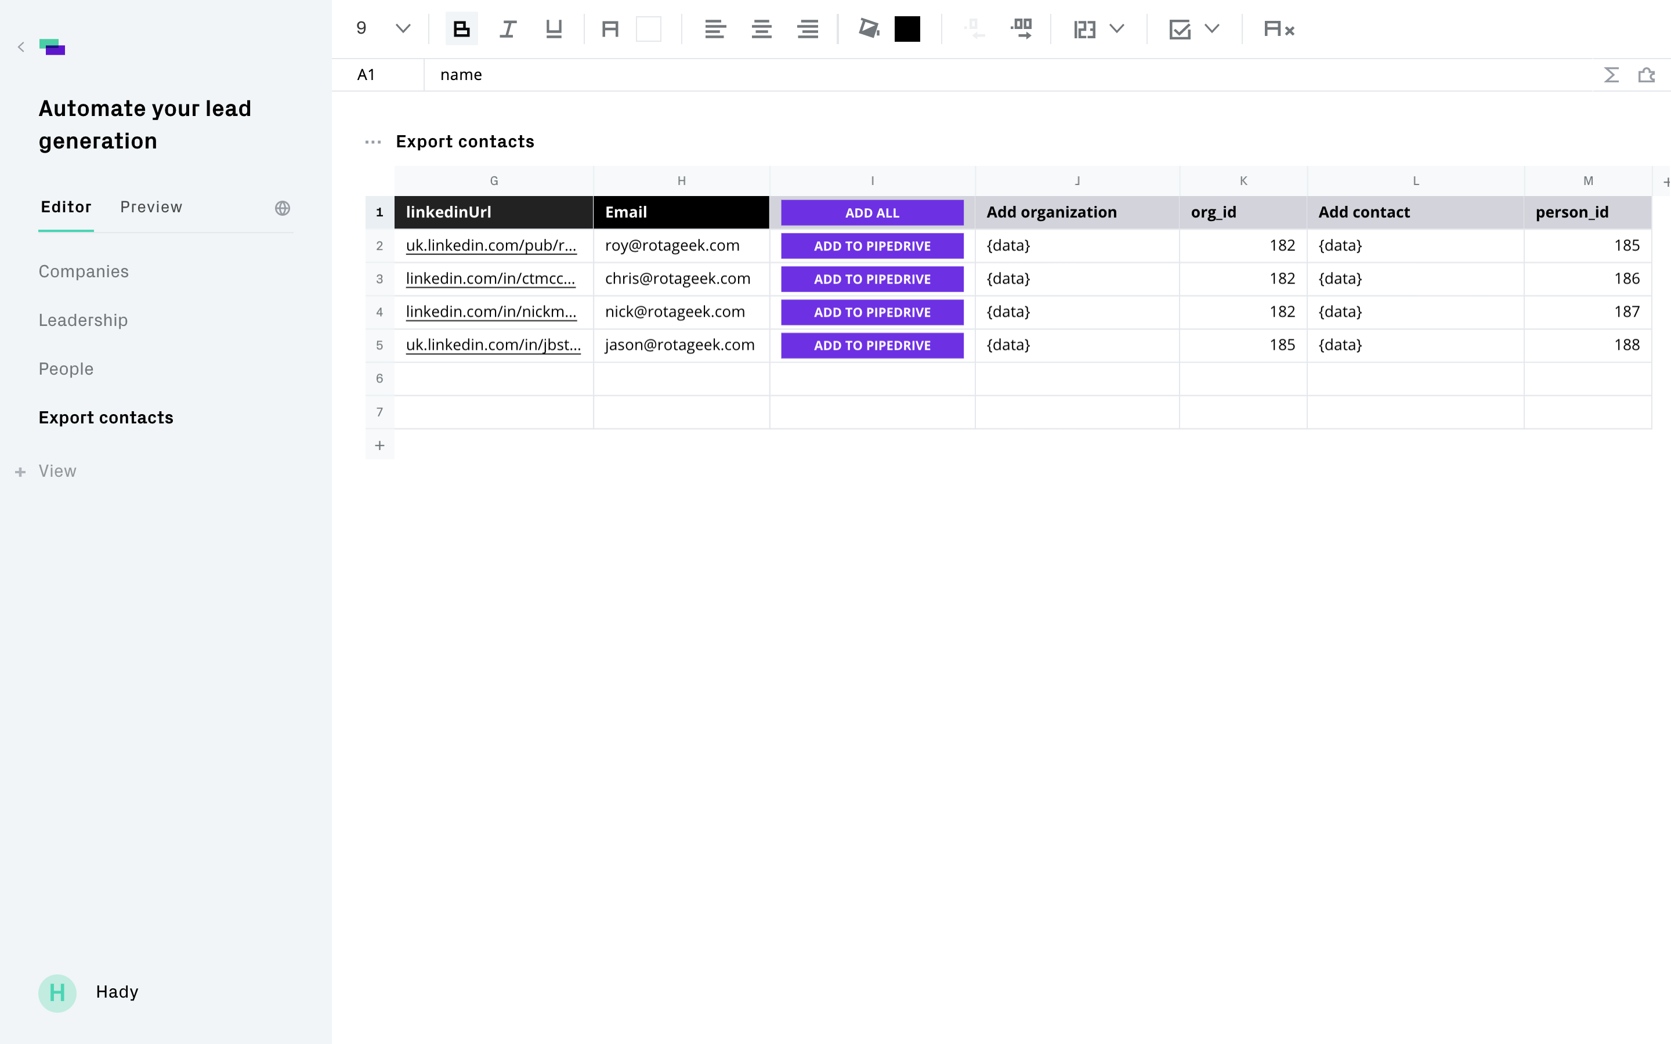The width and height of the screenshot is (1671, 1044).
Task: Select the Email header cell
Action: tap(682, 212)
